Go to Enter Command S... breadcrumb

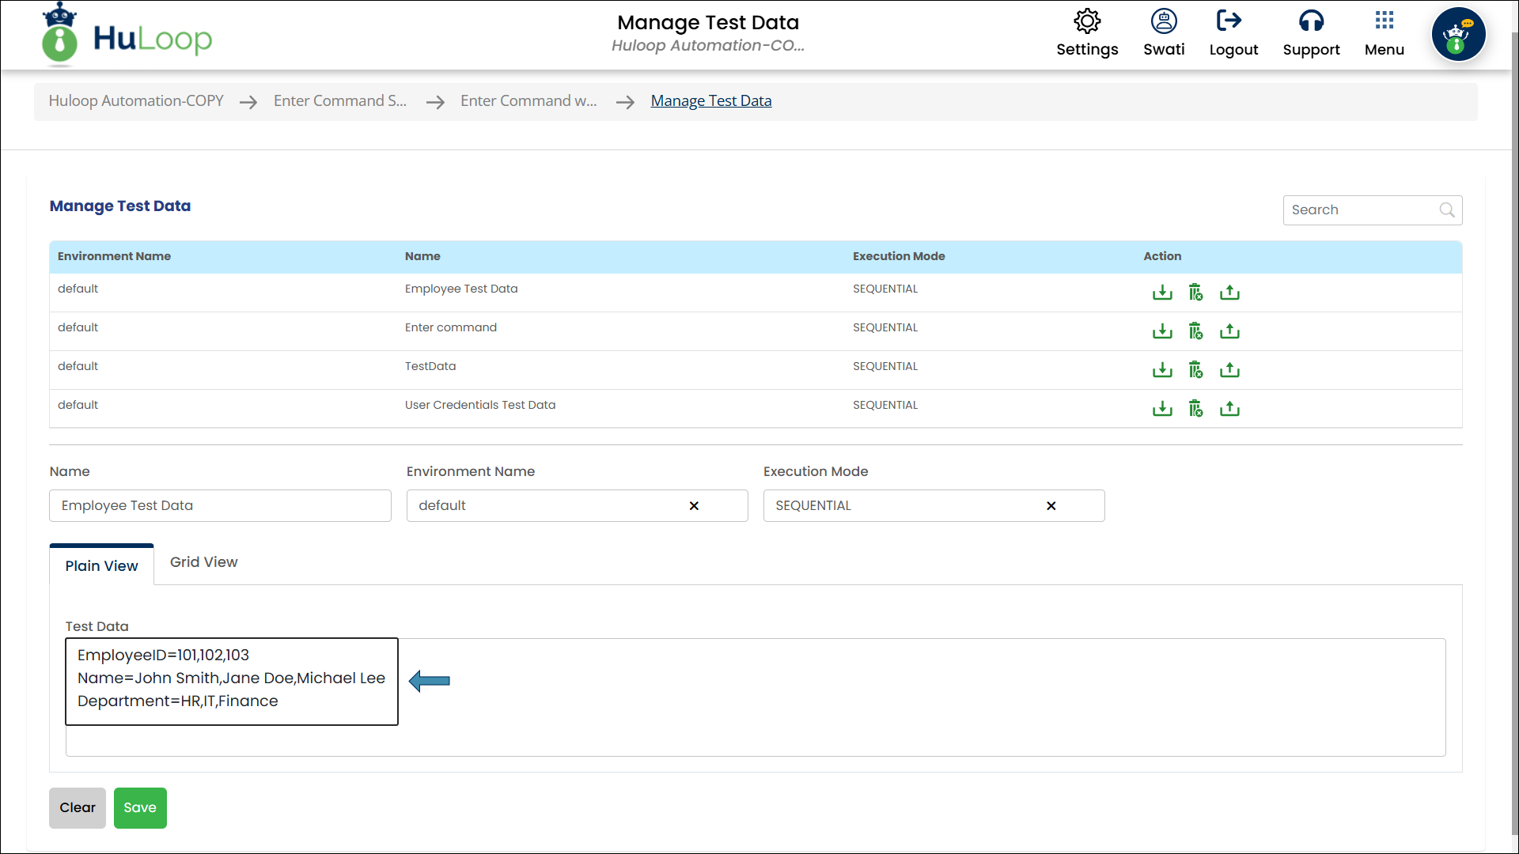[x=340, y=101]
